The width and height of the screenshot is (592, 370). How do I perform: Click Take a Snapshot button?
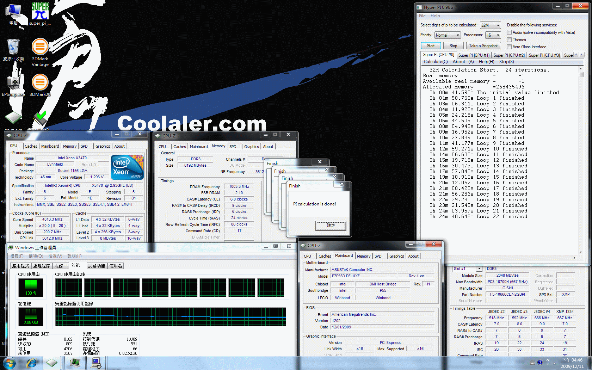(x=483, y=46)
